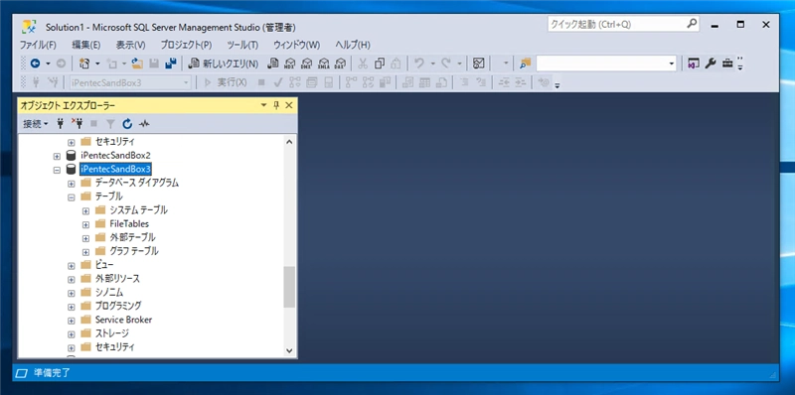Image resolution: width=795 pixels, height=395 pixels.
Task: Collapse the iPentecSandBox3 database node
Action: tap(57, 170)
